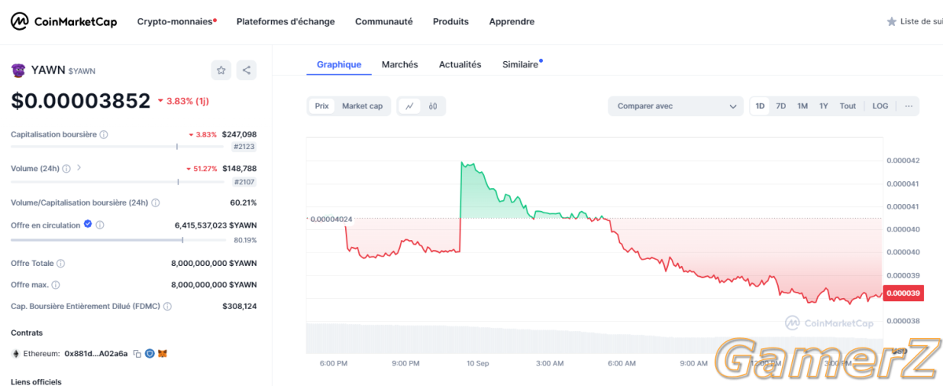
Task: Click the MetaMask fox icon
Action: coord(163,354)
